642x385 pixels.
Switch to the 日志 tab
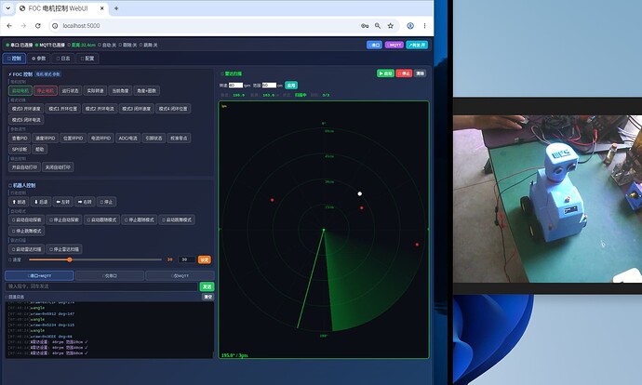[63, 59]
